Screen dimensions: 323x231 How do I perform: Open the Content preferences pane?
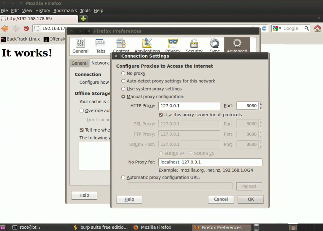[x=121, y=46]
